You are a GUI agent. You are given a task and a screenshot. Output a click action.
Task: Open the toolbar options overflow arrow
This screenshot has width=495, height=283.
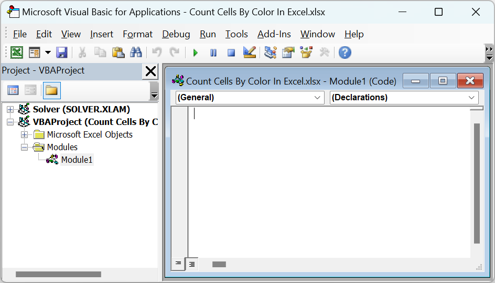[x=489, y=54]
